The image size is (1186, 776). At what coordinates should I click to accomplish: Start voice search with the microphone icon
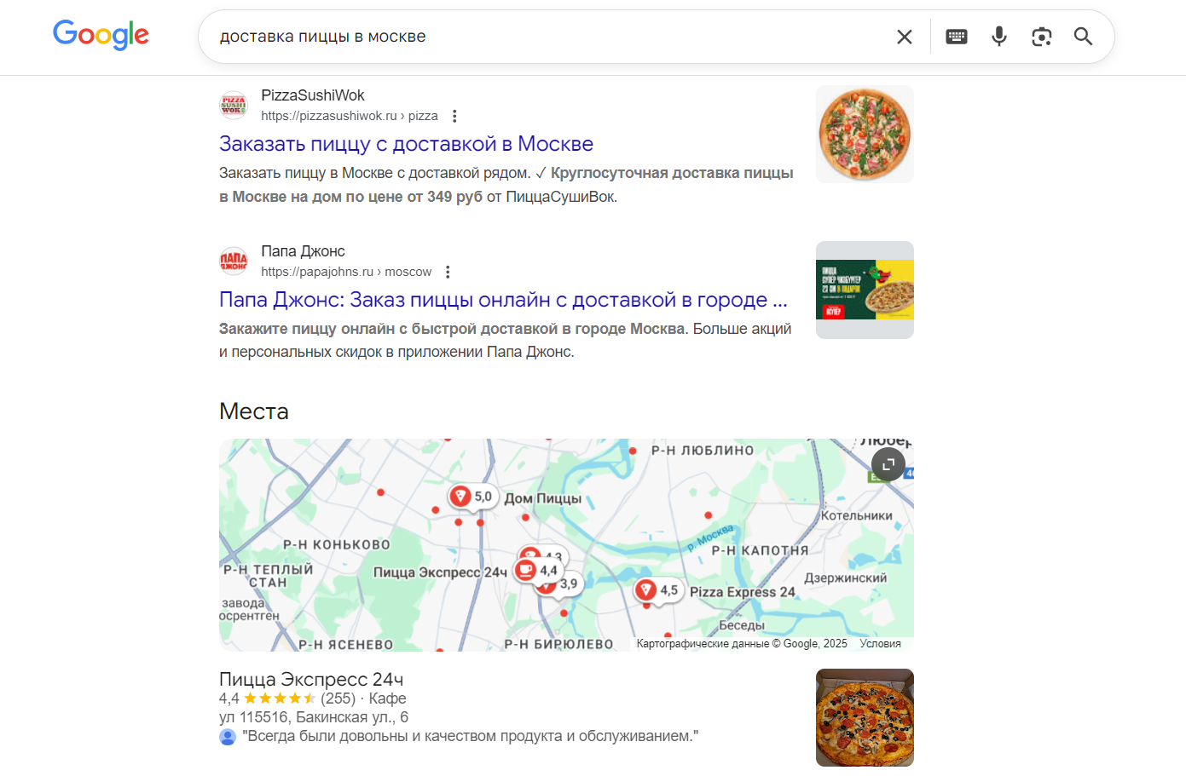998,37
